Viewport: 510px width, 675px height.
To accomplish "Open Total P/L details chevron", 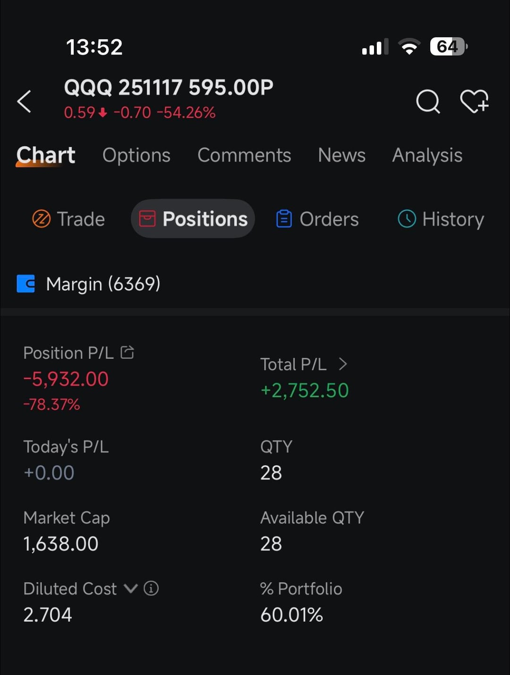I will tap(343, 364).
